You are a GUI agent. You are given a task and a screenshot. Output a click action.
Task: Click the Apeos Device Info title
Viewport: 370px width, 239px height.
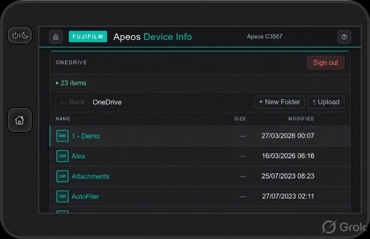pos(153,37)
